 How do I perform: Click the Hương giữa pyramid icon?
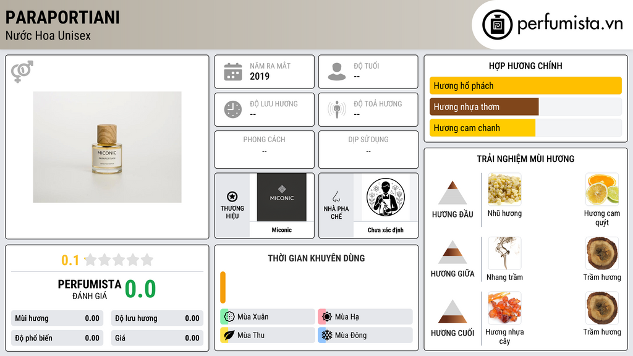tap(452, 252)
